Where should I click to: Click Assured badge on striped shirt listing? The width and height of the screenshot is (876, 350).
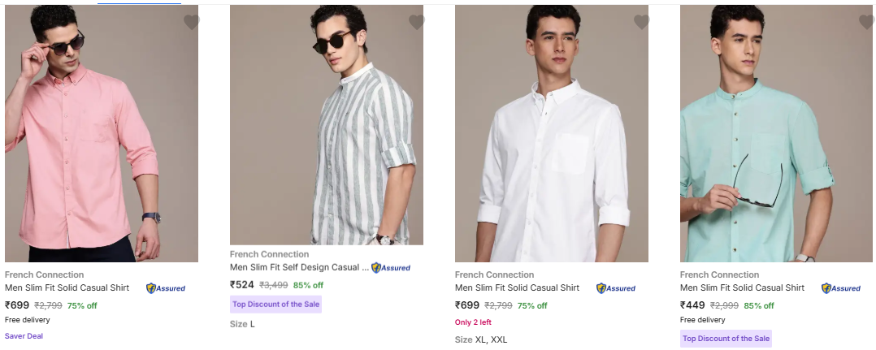click(391, 268)
